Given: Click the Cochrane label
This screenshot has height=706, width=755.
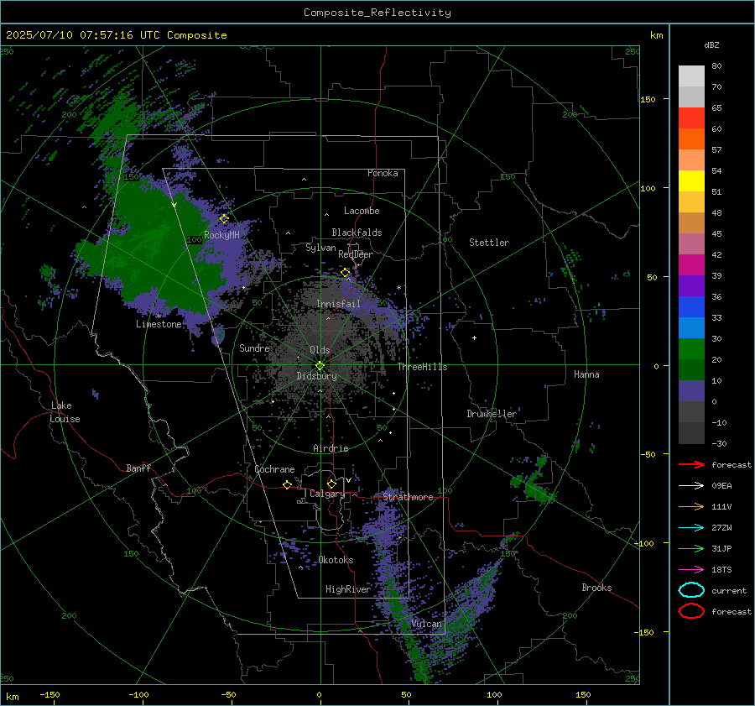Looking at the screenshot, I should 274,469.
